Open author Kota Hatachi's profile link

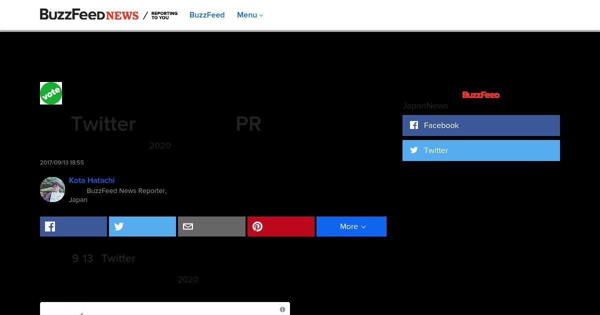(92, 180)
